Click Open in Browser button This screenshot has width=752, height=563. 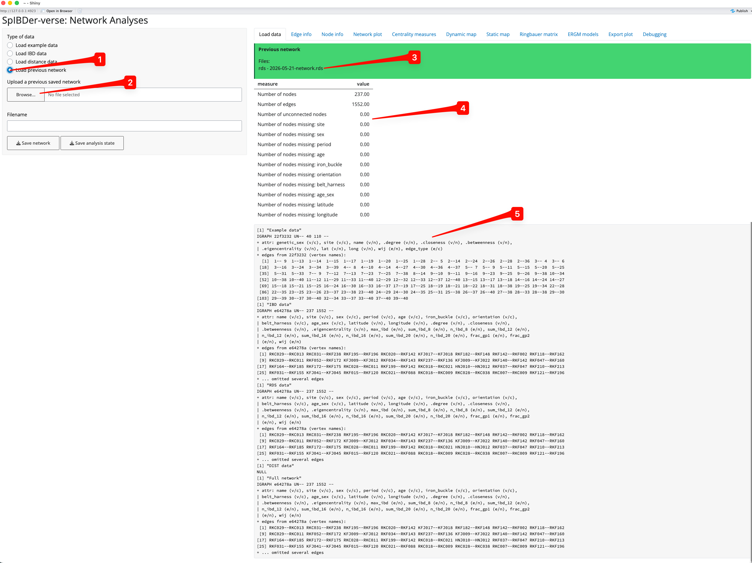click(56, 11)
